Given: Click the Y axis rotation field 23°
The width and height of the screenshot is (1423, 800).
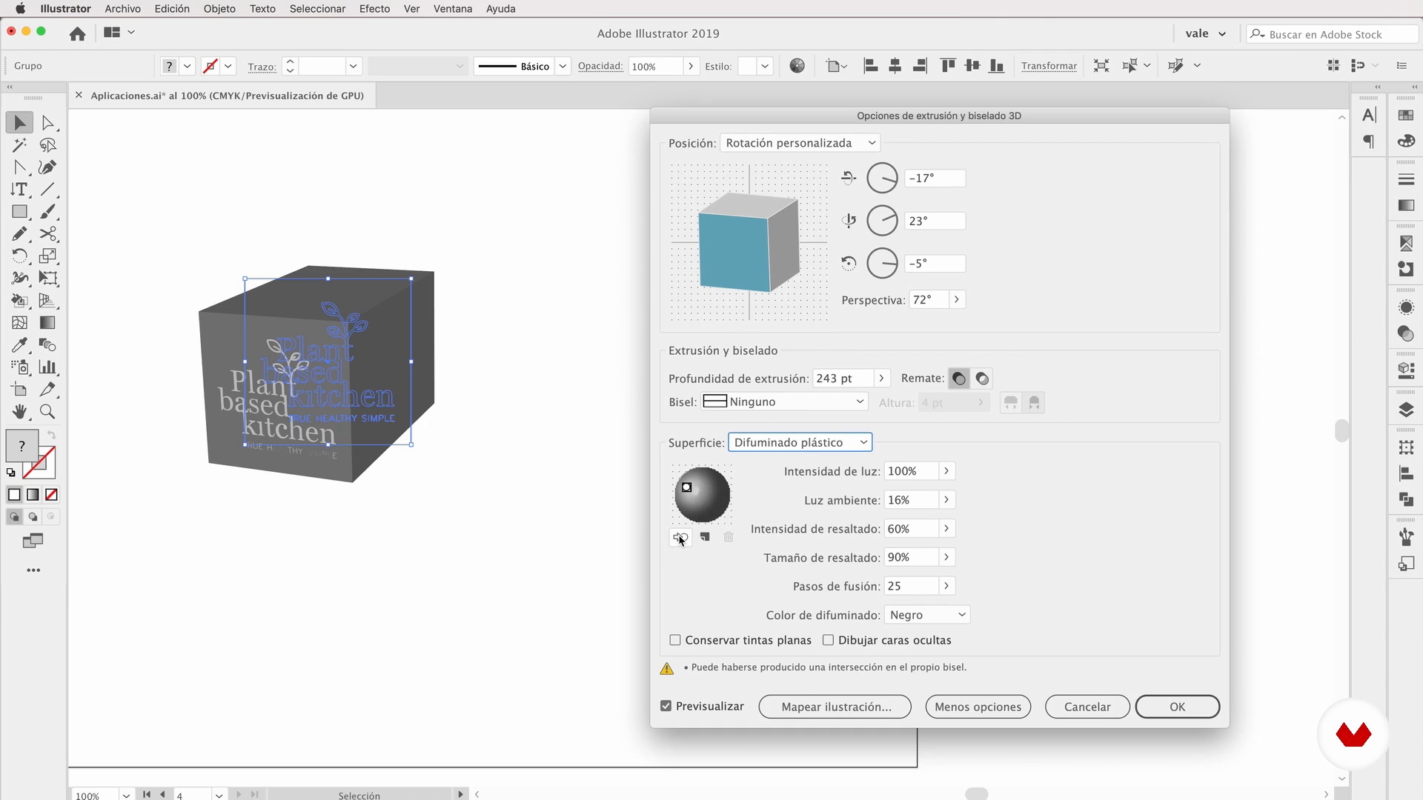Looking at the screenshot, I should point(935,221).
